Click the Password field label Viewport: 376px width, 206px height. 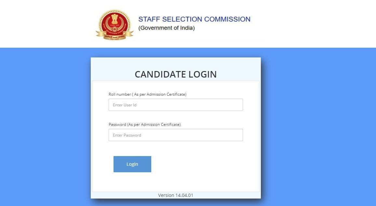144,125
